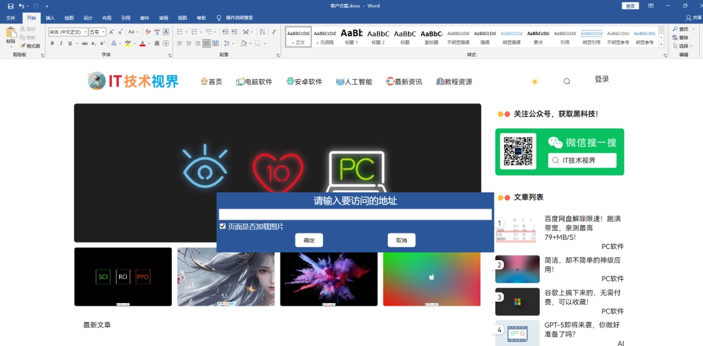The height and width of the screenshot is (346, 703).
Task: Expand the styles gallery more arrow
Action: click(662, 44)
